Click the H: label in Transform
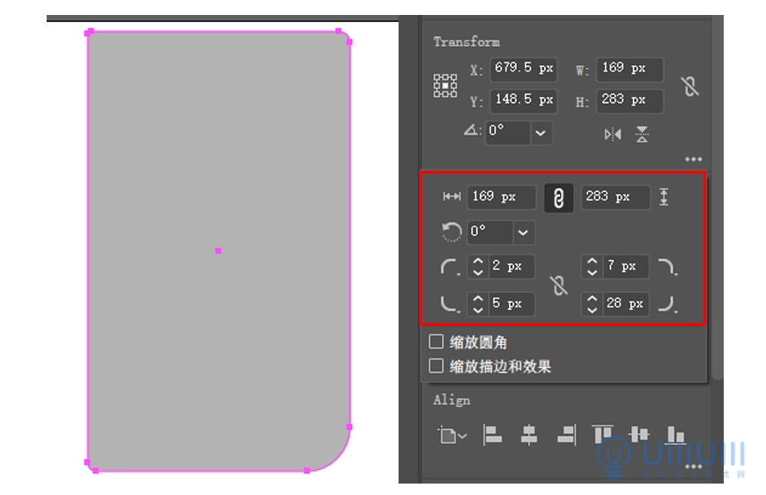Image resolution: width=766 pixels, height=495 pixels. [x=582, y=101]
